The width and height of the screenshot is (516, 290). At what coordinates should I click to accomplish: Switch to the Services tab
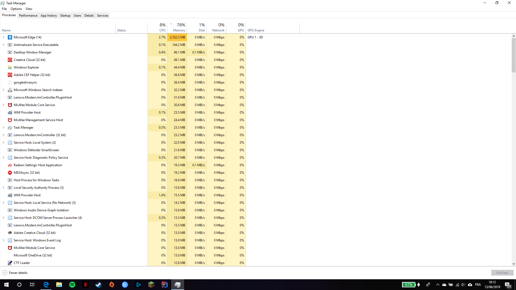tap(103, 16)
